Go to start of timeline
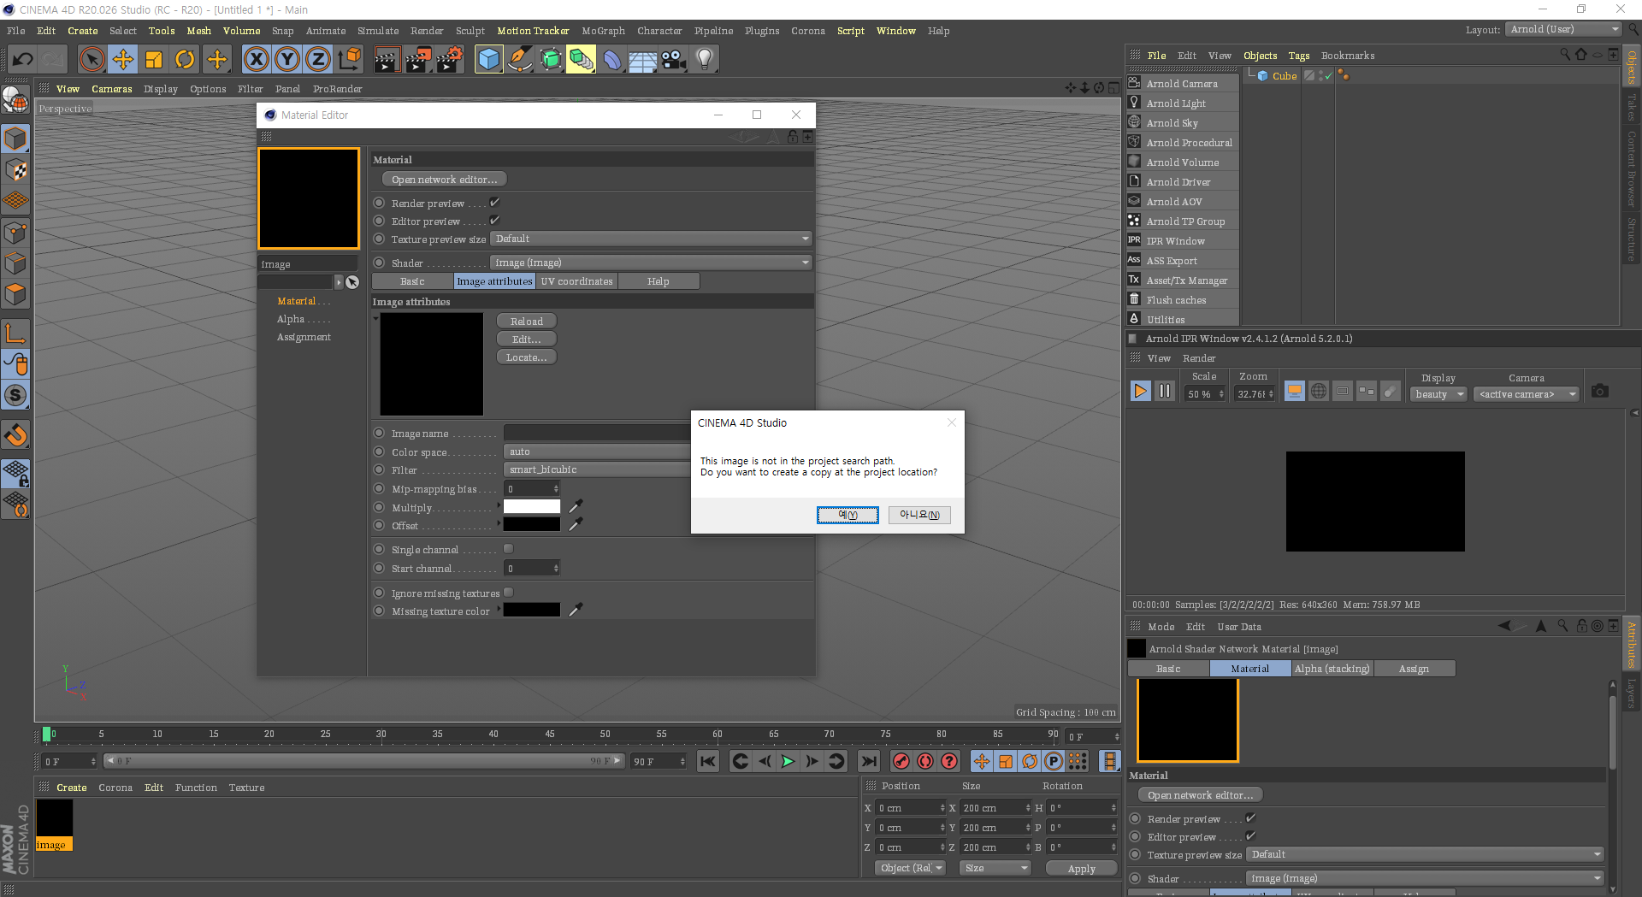Viewport: 1642px width, 897px height. pyautogui.click(x=708, y=761)
